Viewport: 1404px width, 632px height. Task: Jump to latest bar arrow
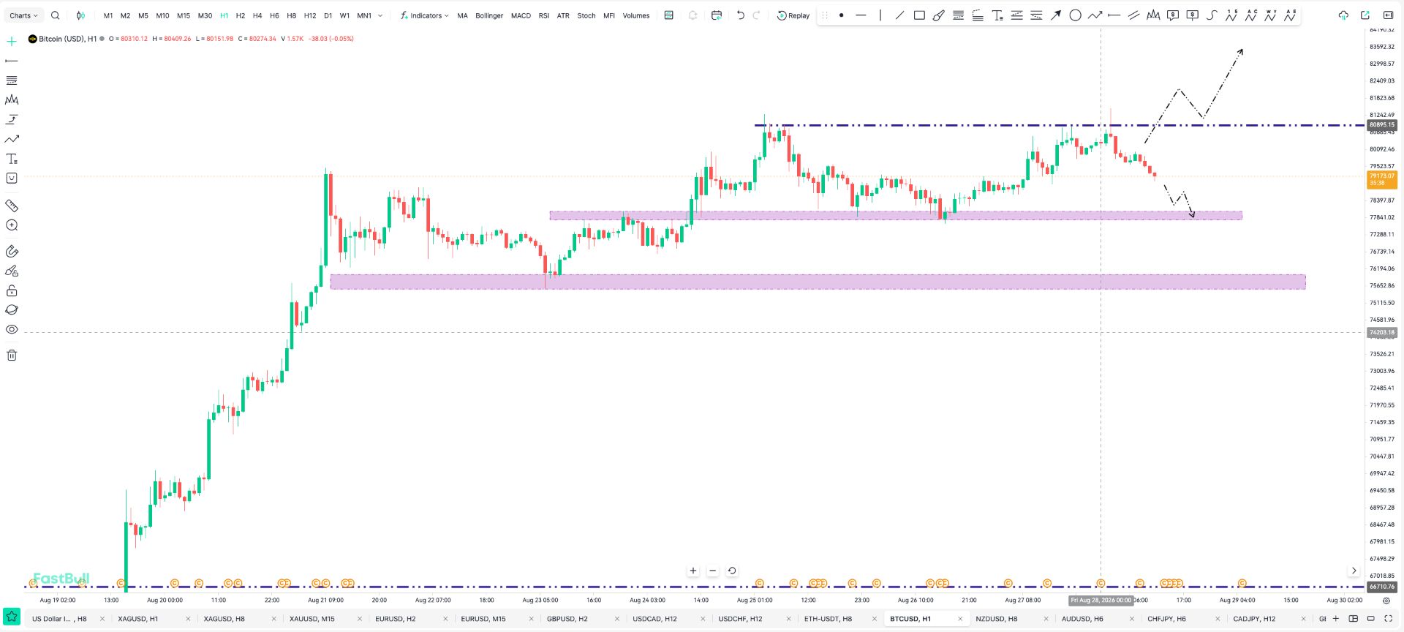tap(1354, 571)
